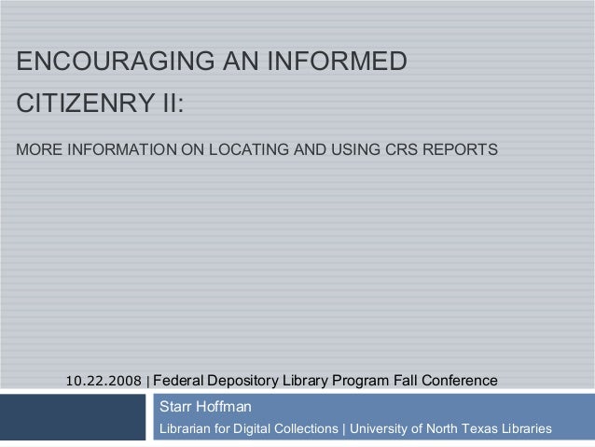
Task: Click the title line "ENCOURAGING AN INFORMED"
Action: pos(212,61)
